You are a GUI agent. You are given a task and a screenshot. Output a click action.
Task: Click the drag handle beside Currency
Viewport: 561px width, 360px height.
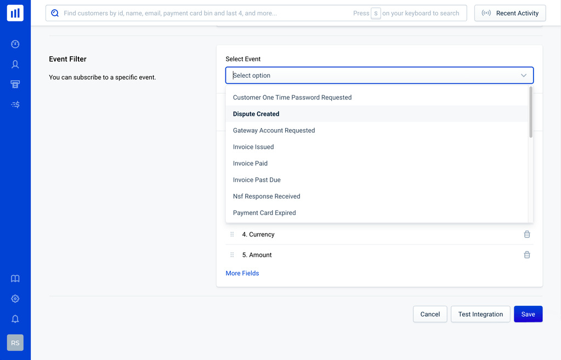pos(232,234)
